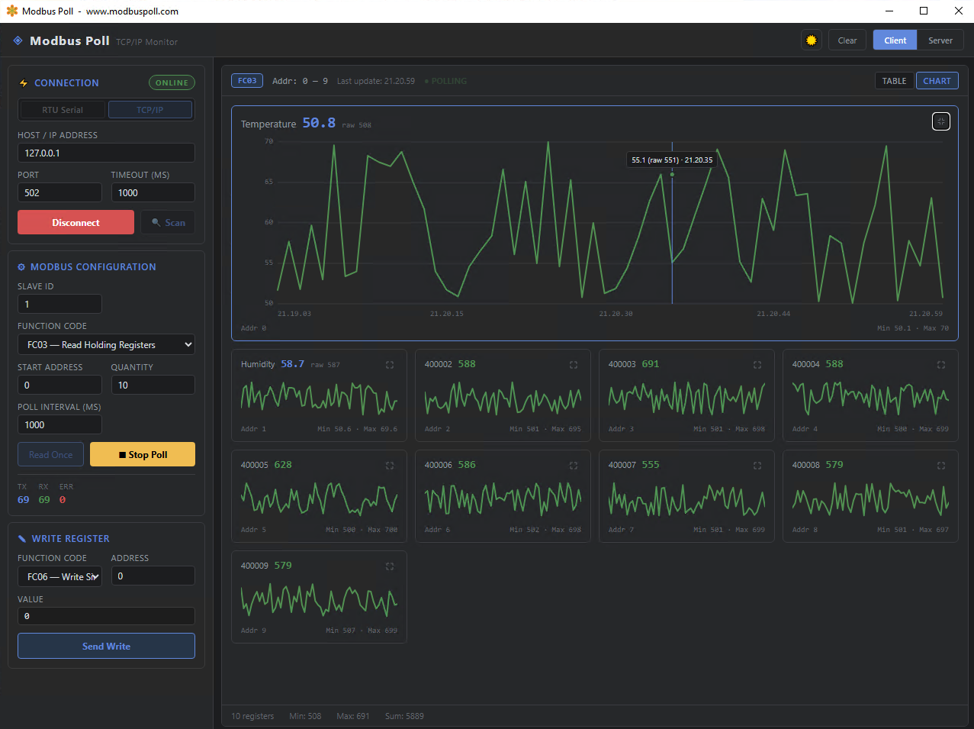Expand the 400003 chart card

pyautogui.click(x=757, y=365)
